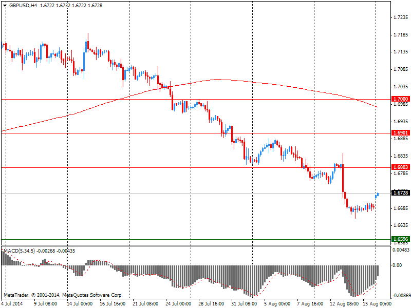The height and width of the screenshot is (308, 411).
Task: Click the 4 Jul 2014 date label
Action: click(x=12, y=304)
